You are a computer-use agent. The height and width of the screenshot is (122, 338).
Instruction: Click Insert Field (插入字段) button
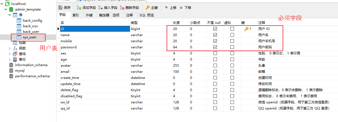tap(108, 8)
